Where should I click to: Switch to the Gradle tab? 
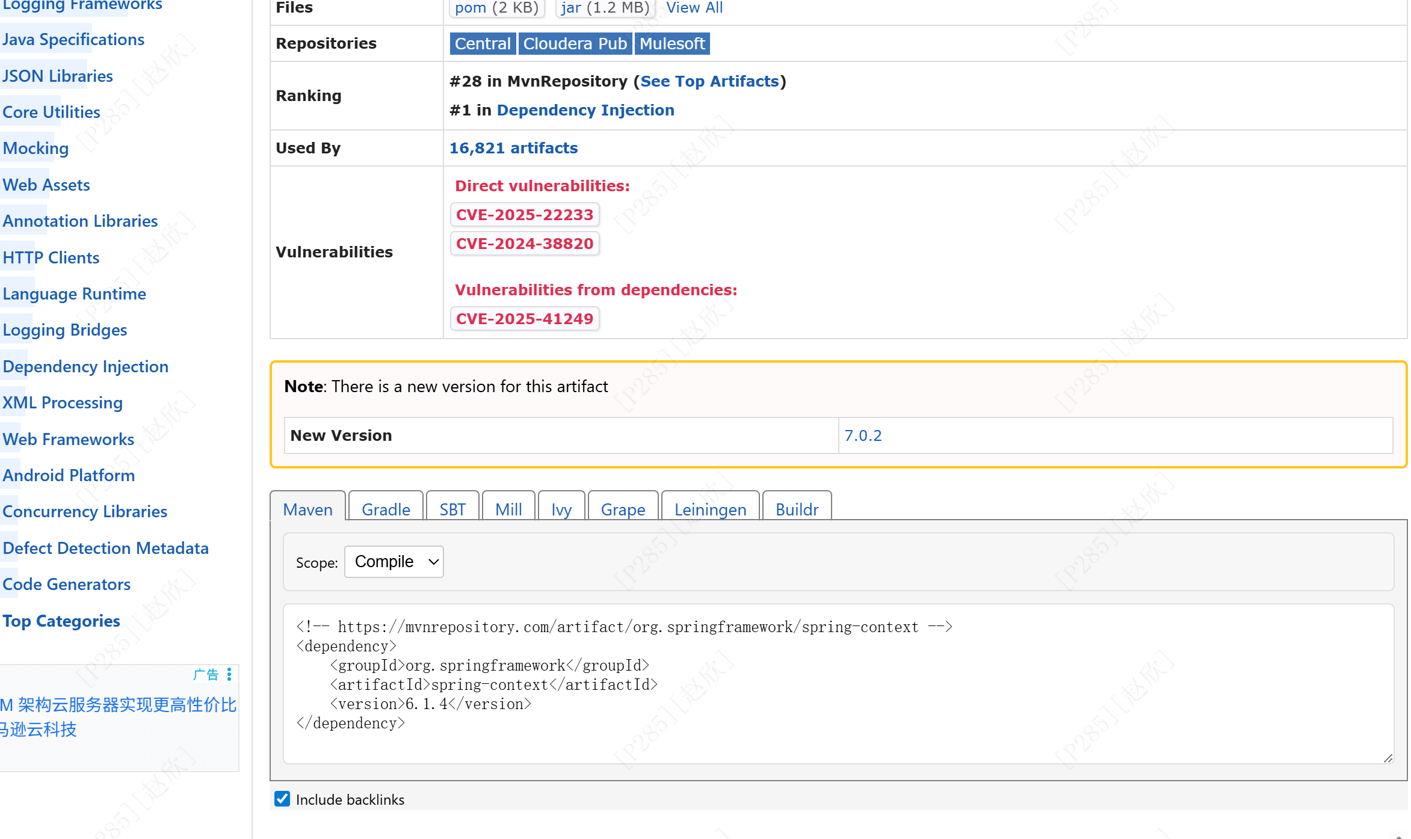386,509
